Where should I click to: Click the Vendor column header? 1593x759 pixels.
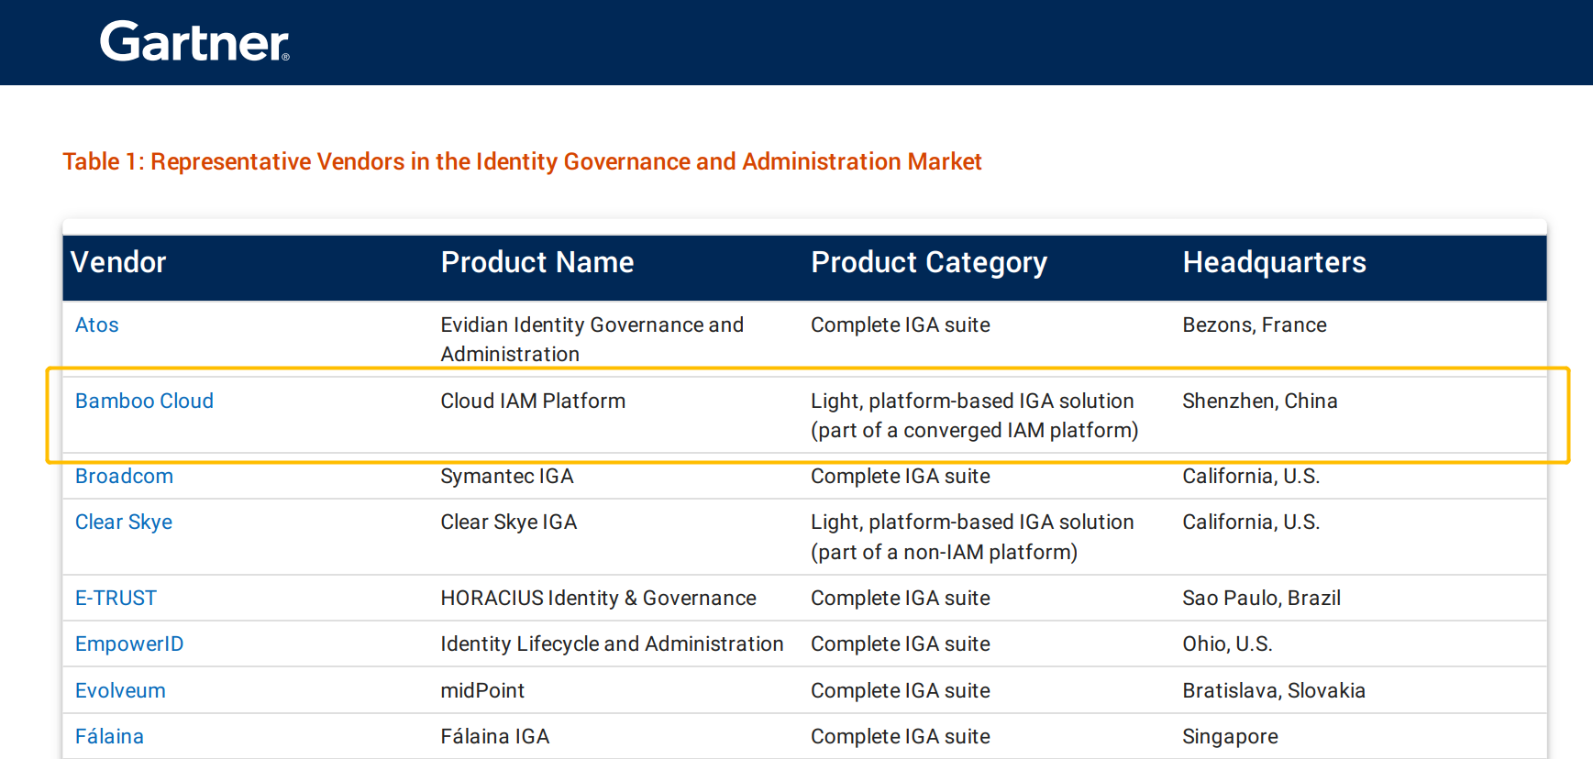[118, 263]
